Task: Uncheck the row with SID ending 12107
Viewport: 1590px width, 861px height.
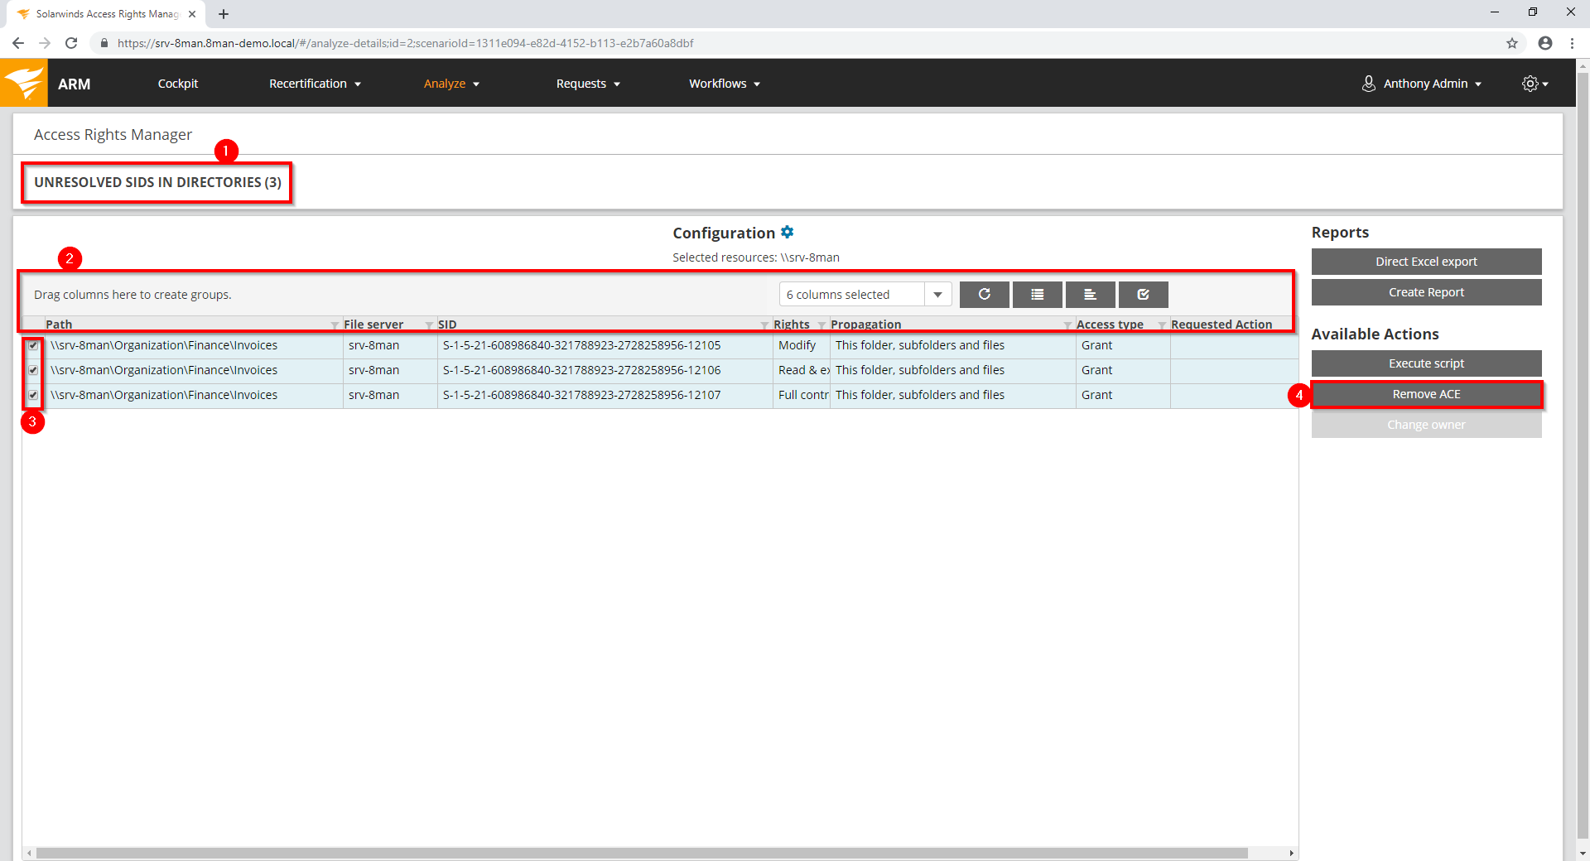Action: point(33,395)
